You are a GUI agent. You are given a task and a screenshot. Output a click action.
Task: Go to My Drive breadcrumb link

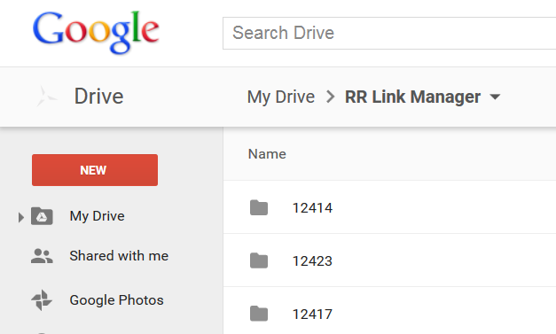click(281, 97)
